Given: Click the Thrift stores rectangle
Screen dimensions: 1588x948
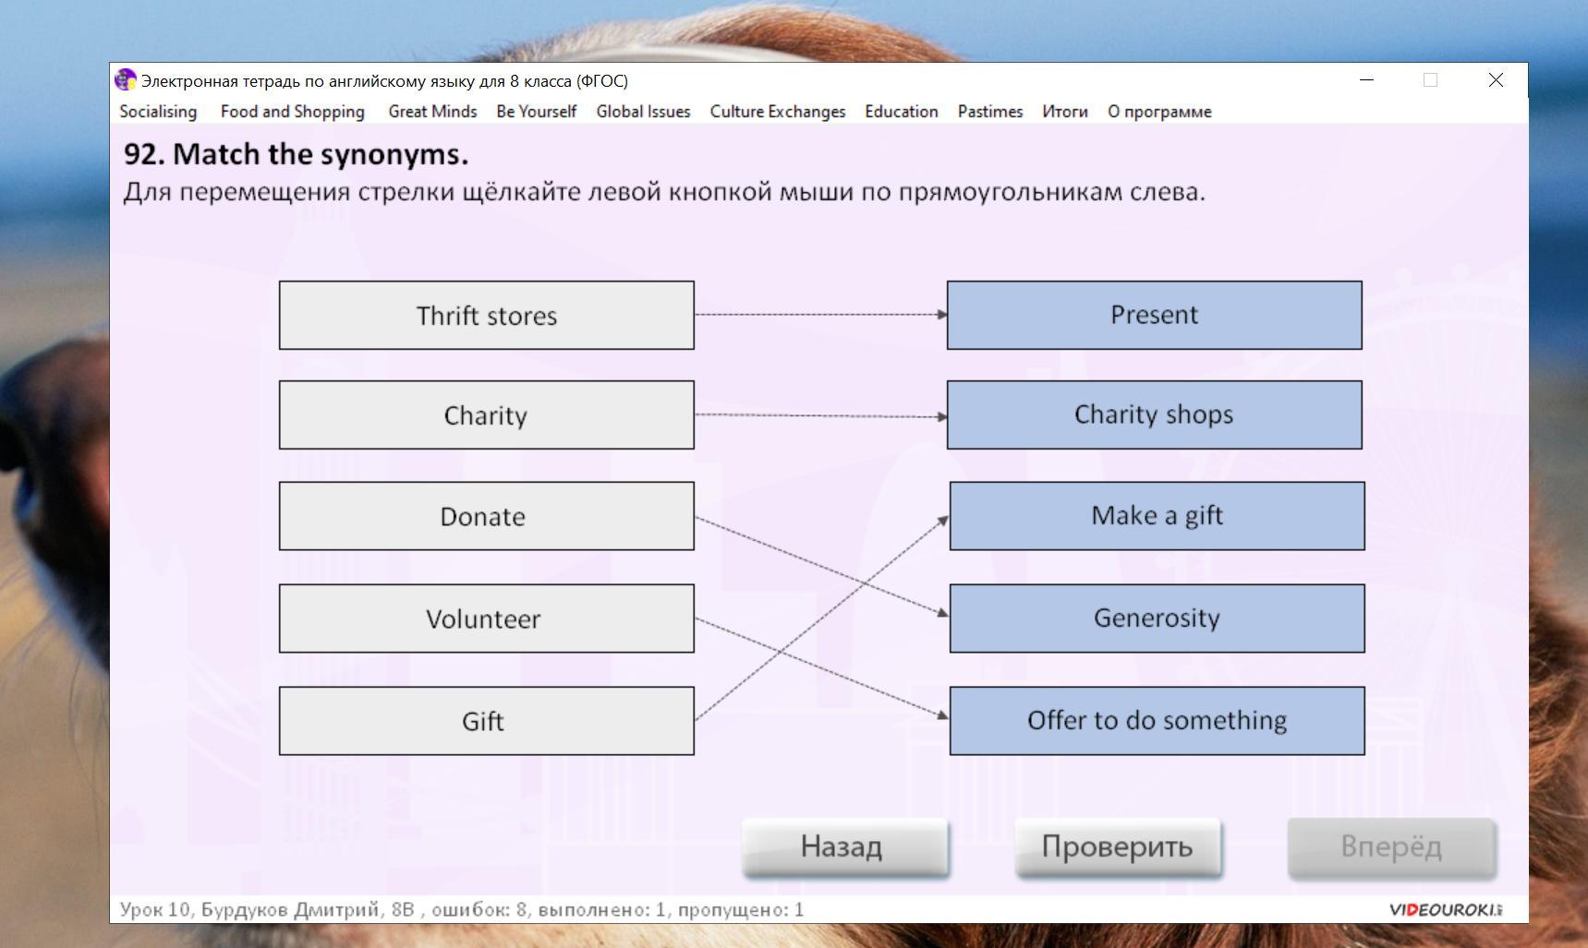Looking at the screenshot, I should [487, 316].
